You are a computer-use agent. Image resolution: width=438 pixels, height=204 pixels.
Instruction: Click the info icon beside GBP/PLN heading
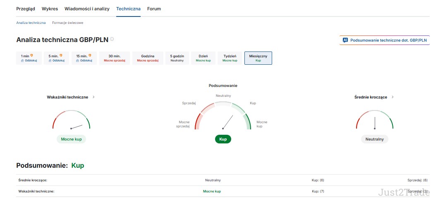coord(112,39)
